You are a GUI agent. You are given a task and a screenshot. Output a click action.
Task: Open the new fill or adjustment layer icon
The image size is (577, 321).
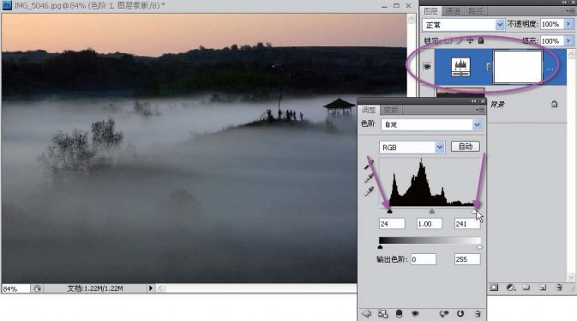pyautogui.click(x=510, y=288)
